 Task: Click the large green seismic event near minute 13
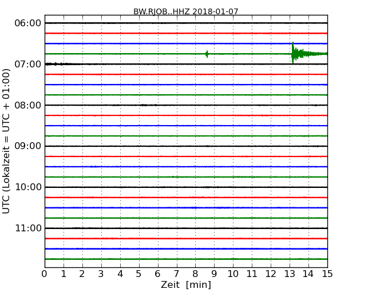pos(309,53)
